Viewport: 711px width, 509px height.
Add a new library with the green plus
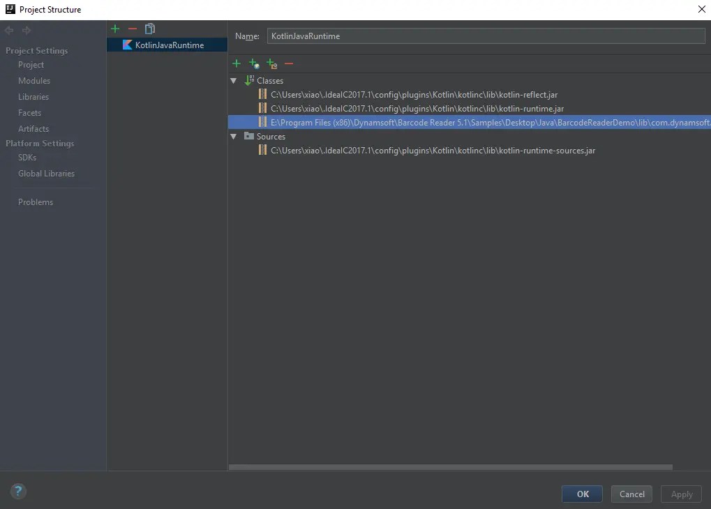(114, 29)
